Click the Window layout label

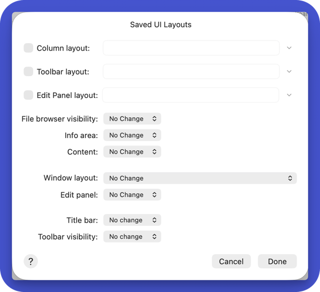tap(71, 178)
